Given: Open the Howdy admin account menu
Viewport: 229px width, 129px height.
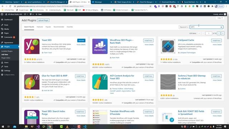Looking at the screenshot, I should (x=220, y=14).
